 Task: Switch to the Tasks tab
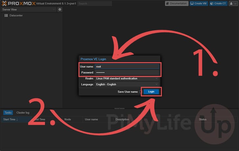pyautogui.click(x=8, y=113)
